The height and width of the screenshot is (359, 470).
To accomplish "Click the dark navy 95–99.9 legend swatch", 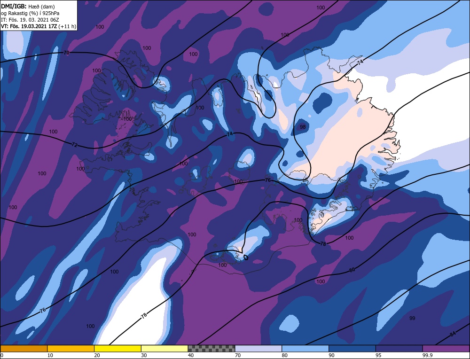I will [x=399, y=348].
